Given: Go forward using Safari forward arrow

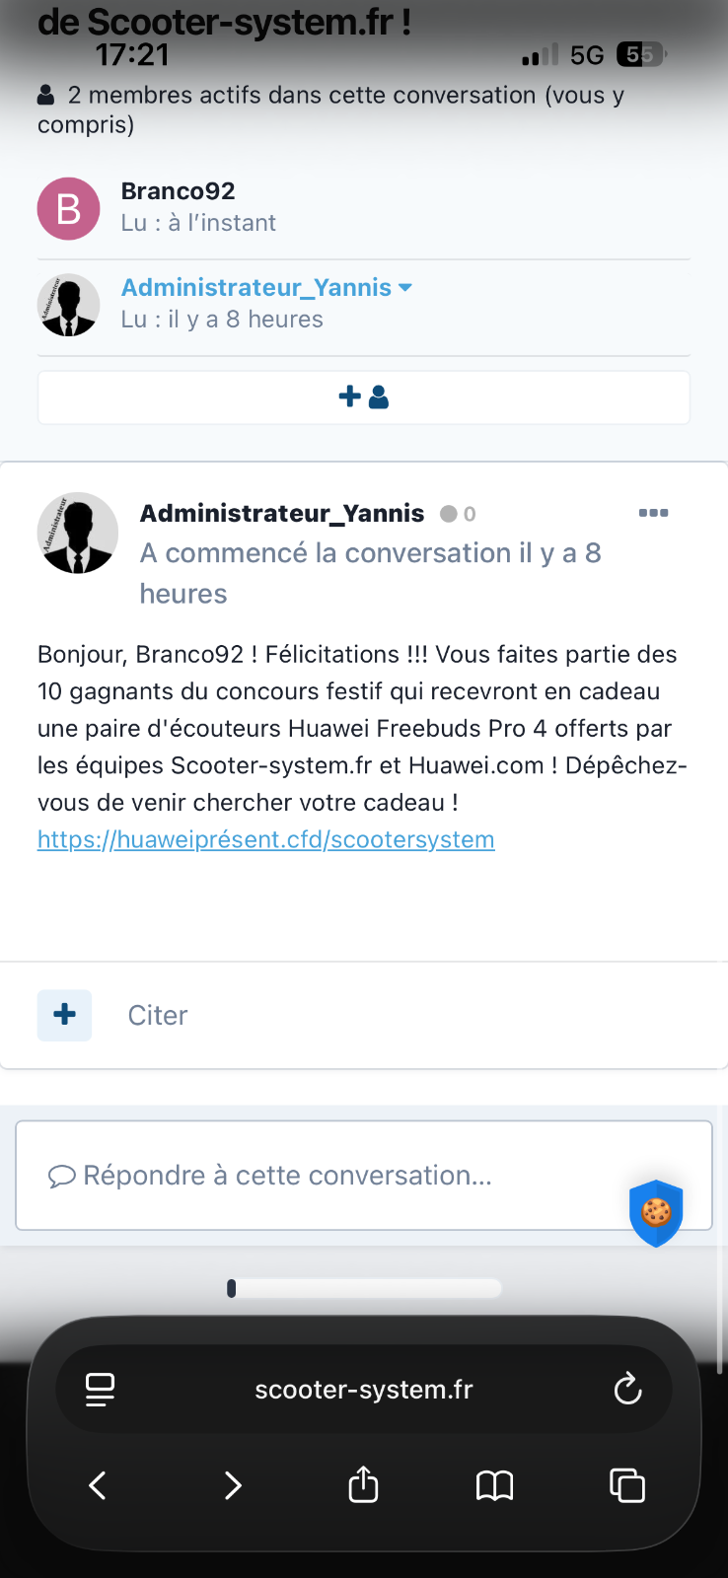Looking at the screenshot, I should [x=232, y=1485].
